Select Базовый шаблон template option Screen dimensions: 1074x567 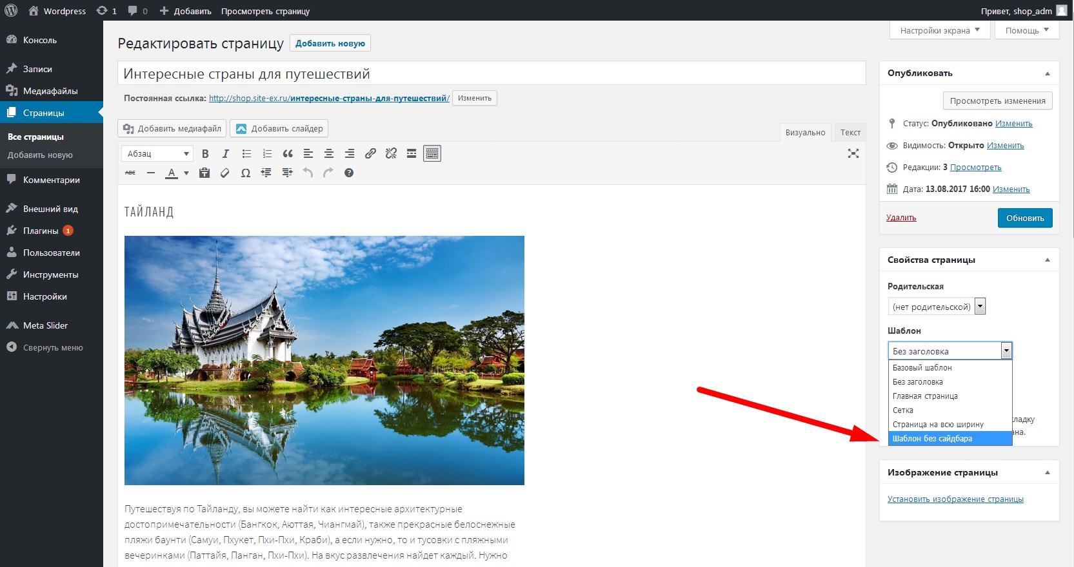(x=950, y=367)
